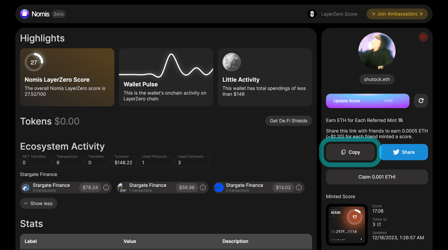Open LayerZero Score in the top navigation
448x250 pixels.
coord(339,14)
